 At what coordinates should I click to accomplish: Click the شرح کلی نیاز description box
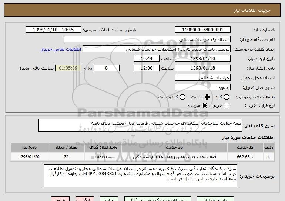[140, 125]
